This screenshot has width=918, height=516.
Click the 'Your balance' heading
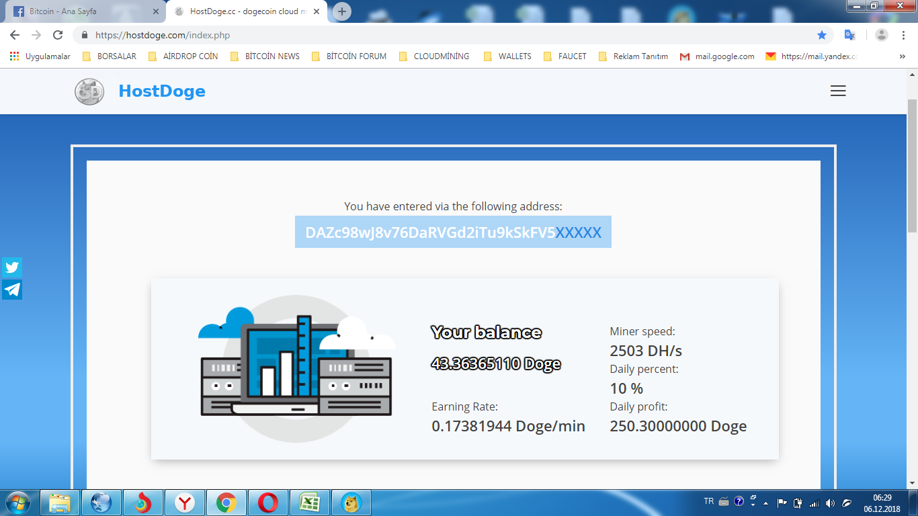(x=486, y=333)
